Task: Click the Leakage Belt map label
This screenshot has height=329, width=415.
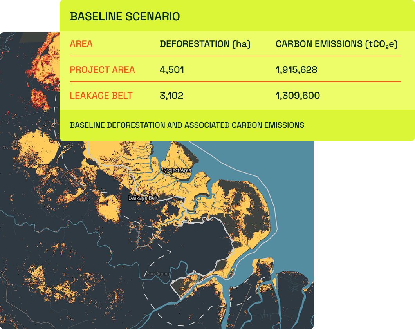Action: [x=143, y=198]
